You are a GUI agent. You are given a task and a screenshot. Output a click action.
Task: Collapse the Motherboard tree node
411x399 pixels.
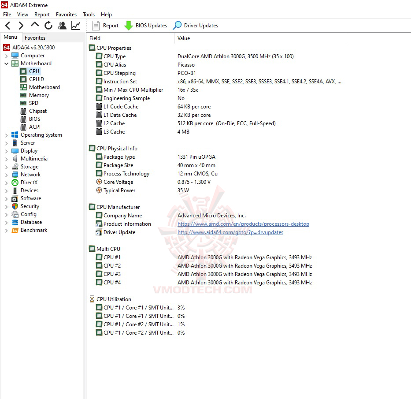(6, 64)
